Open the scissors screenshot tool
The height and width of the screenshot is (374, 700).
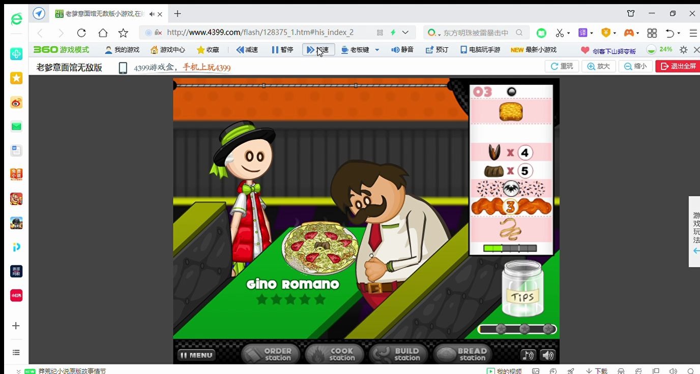pyautogui.click(x=560, y=33)
